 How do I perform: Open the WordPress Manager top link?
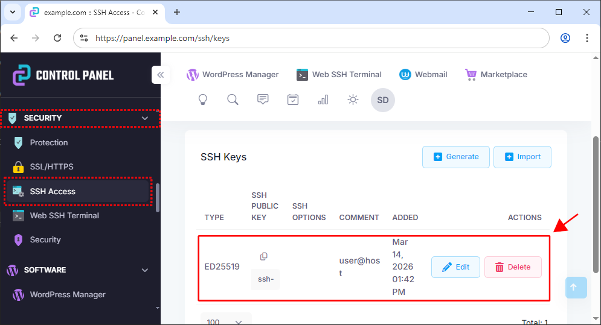click(233, 75)
